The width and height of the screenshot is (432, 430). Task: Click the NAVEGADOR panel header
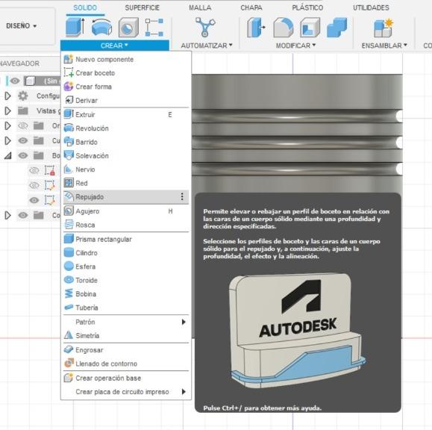pos(20,63)
